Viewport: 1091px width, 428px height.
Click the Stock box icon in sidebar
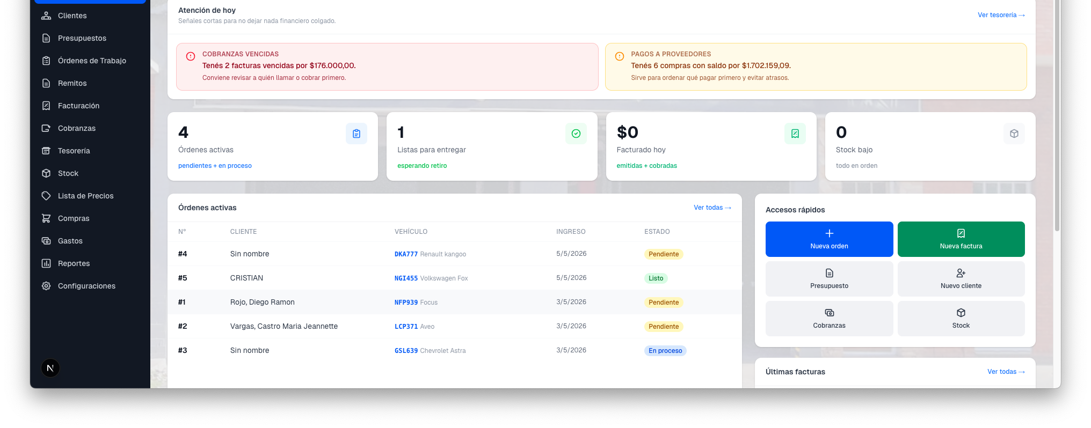(x=46, y=173)
